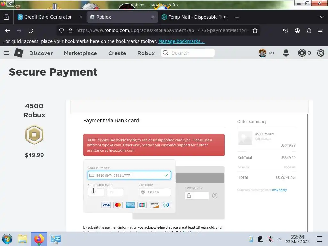Open the Roblox settings gear
Screen dimensions: 328x246
tap(320, 53)
